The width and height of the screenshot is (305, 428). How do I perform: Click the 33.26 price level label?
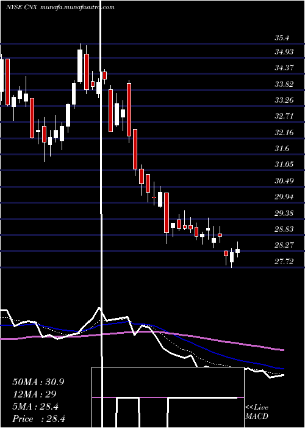point(284,100)
